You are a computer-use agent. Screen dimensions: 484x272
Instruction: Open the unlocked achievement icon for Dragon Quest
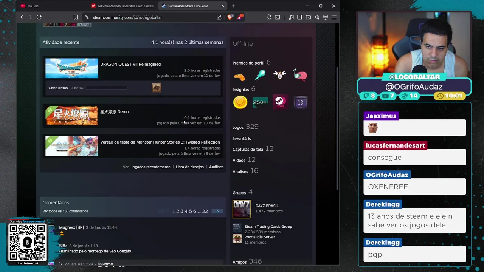pos(157,88)
